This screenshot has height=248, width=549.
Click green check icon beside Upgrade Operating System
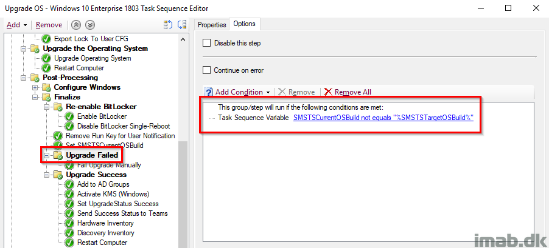point(46,58)
